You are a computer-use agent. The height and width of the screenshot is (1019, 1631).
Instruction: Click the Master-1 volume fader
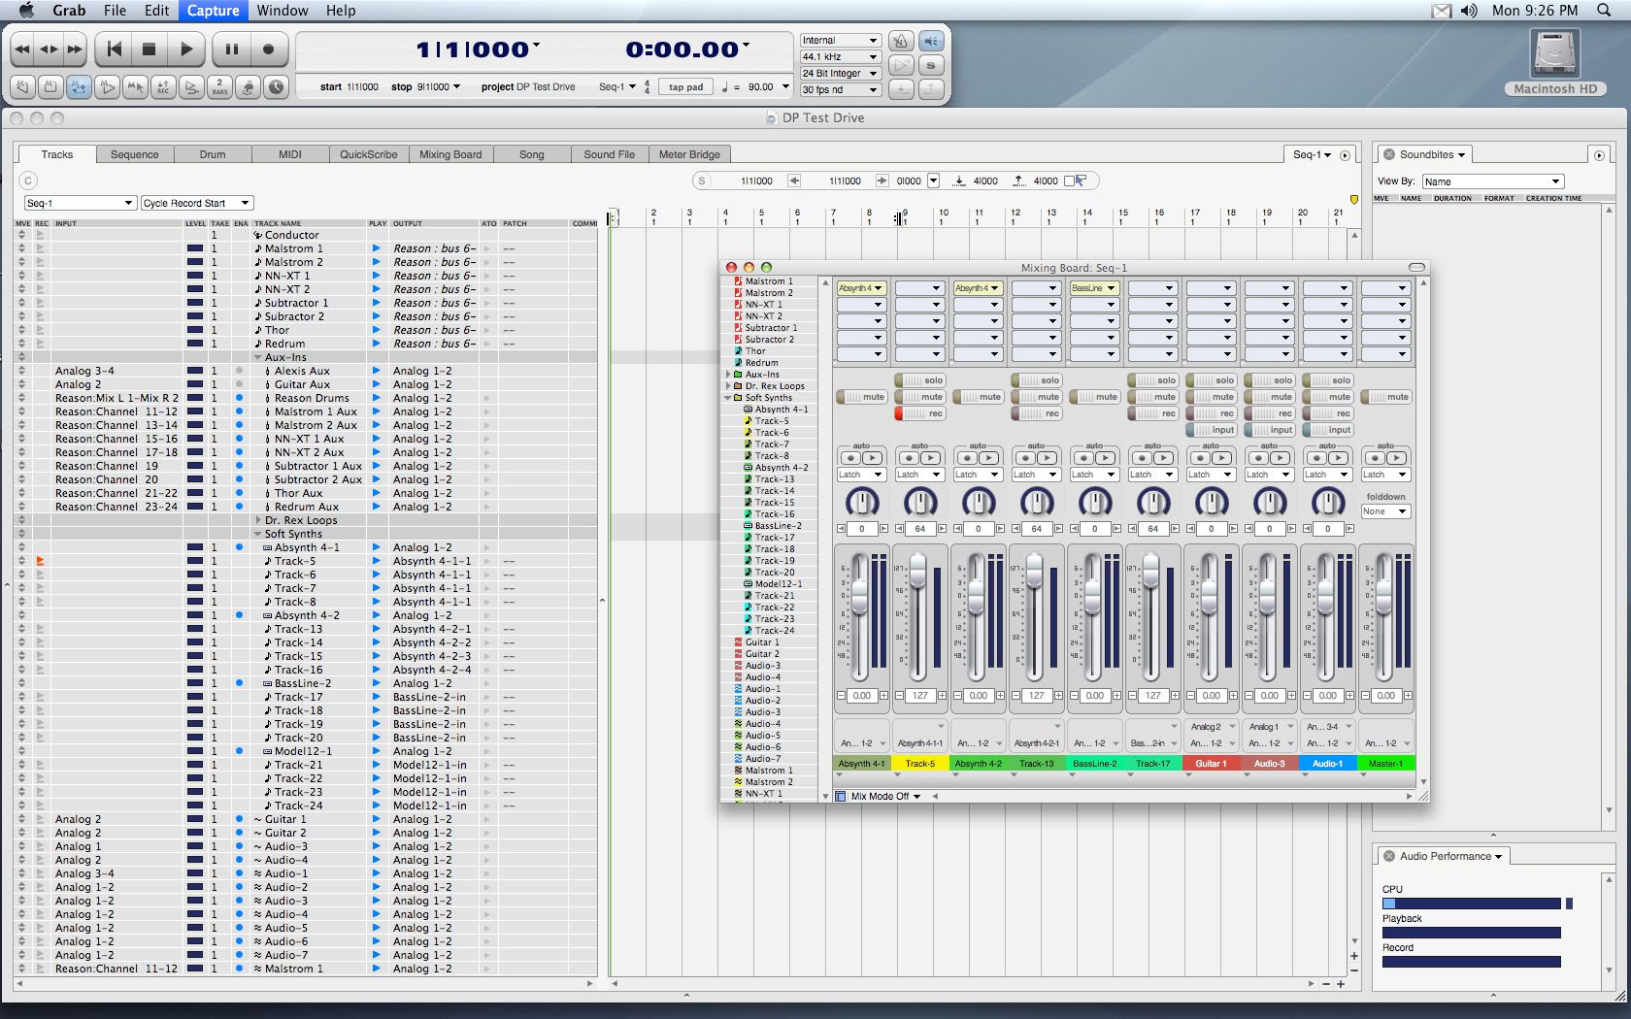(x=1383, y=595)
